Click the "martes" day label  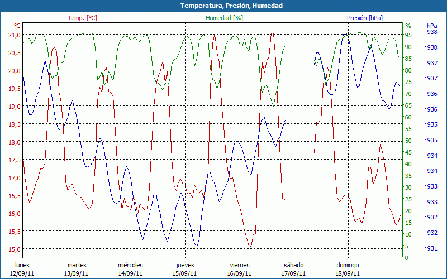[x=77, y=265]
